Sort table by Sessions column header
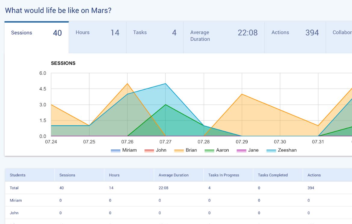 [x=67, y=175]
